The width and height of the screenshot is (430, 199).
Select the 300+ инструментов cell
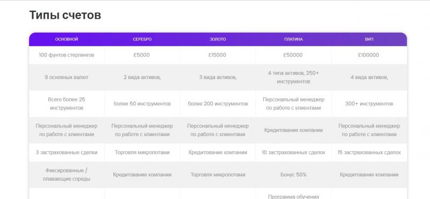click(369, 104)
